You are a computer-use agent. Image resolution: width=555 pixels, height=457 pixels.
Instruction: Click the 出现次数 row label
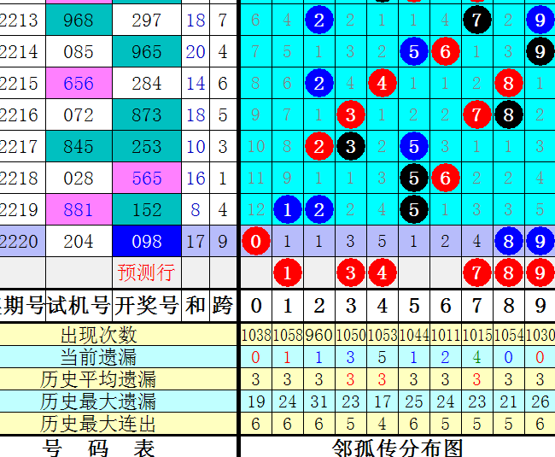click(98, 335)
